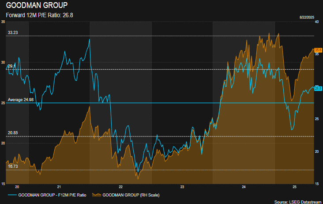This screenshot has height=204, width=323.
Task: Click the 15 tick on left axis
Action: point(3,183)
